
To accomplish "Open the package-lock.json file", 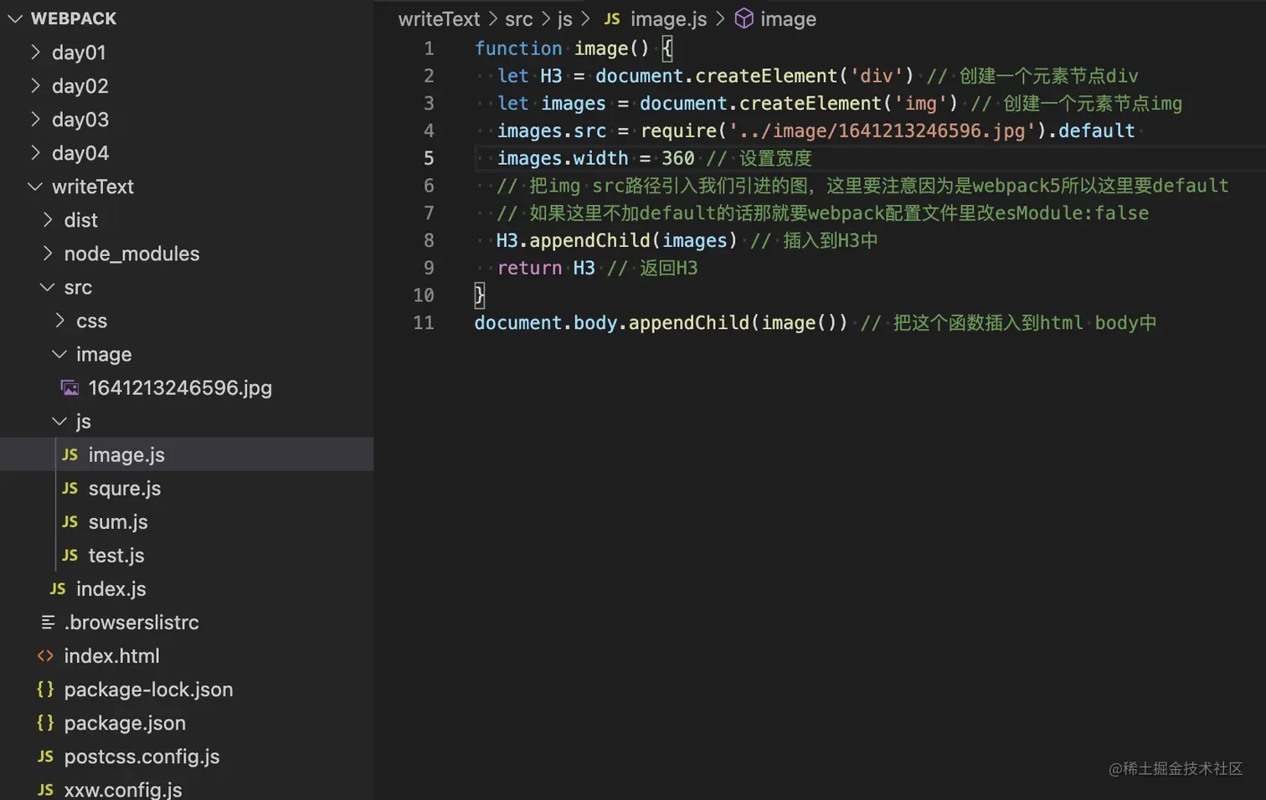I will click(149, 689).
